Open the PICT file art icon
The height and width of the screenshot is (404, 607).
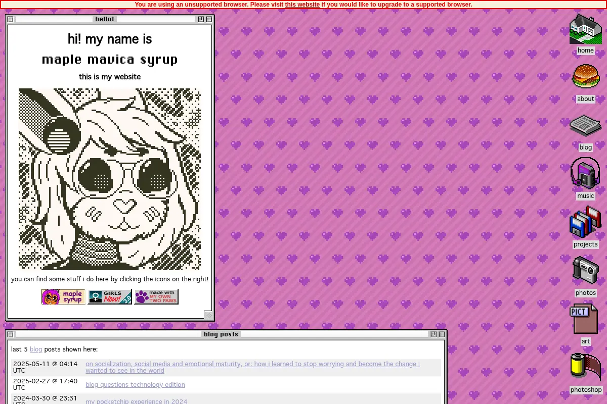[x=584, y=319]
